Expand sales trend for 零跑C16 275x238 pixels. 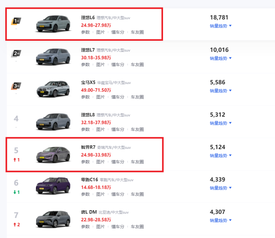(221, 188)
